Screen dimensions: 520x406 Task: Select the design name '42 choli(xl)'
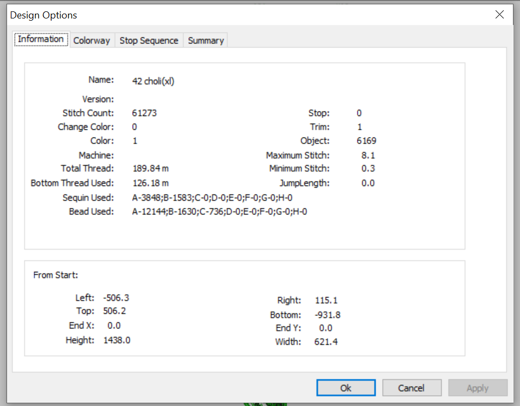coord(153,81)
